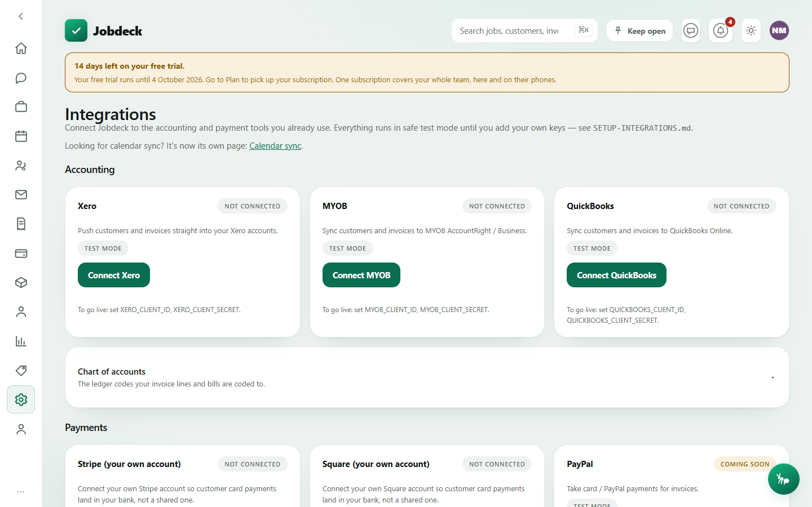Viewport: 812px width, 507px height.
Task: Open the NM user avatar menu
Action: click(779, 30)
